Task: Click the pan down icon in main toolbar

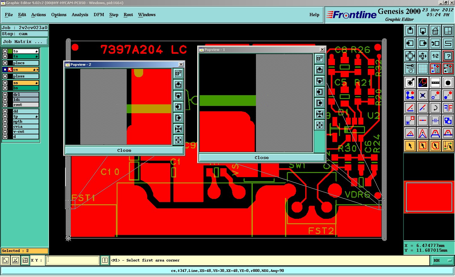Action: [x=423, y=31]
